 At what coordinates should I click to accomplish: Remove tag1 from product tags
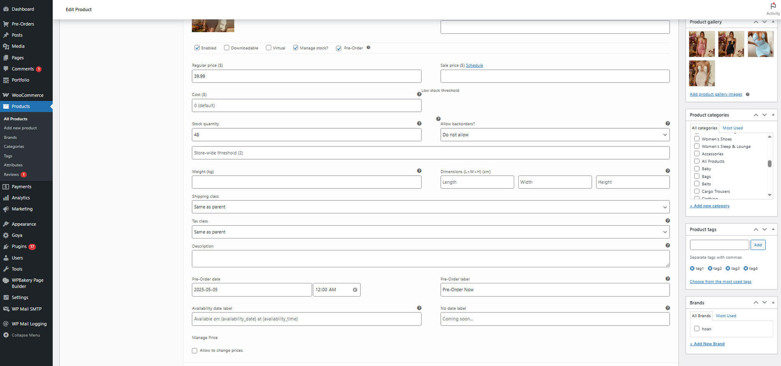[692, 269]
